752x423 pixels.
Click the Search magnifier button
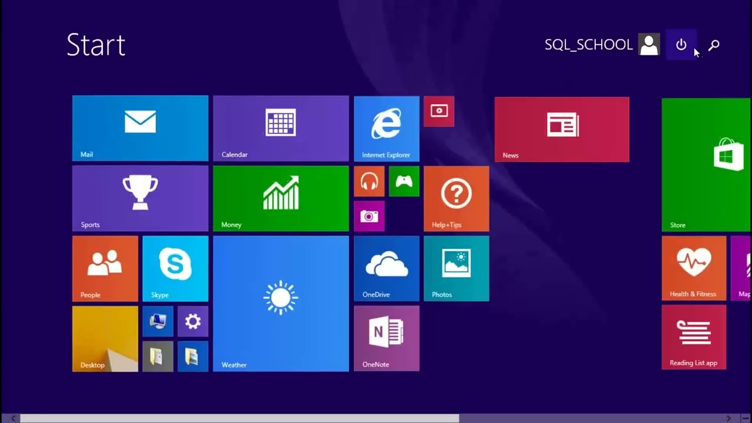[714, 45]
